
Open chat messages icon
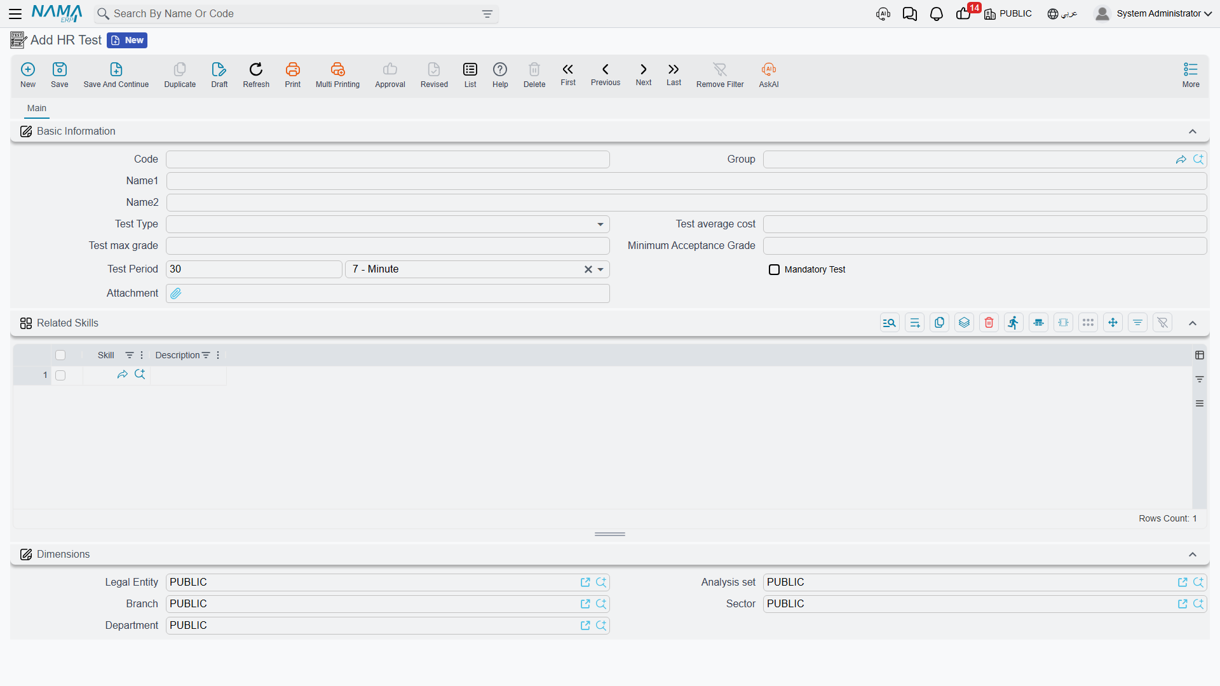pos(909,13)
